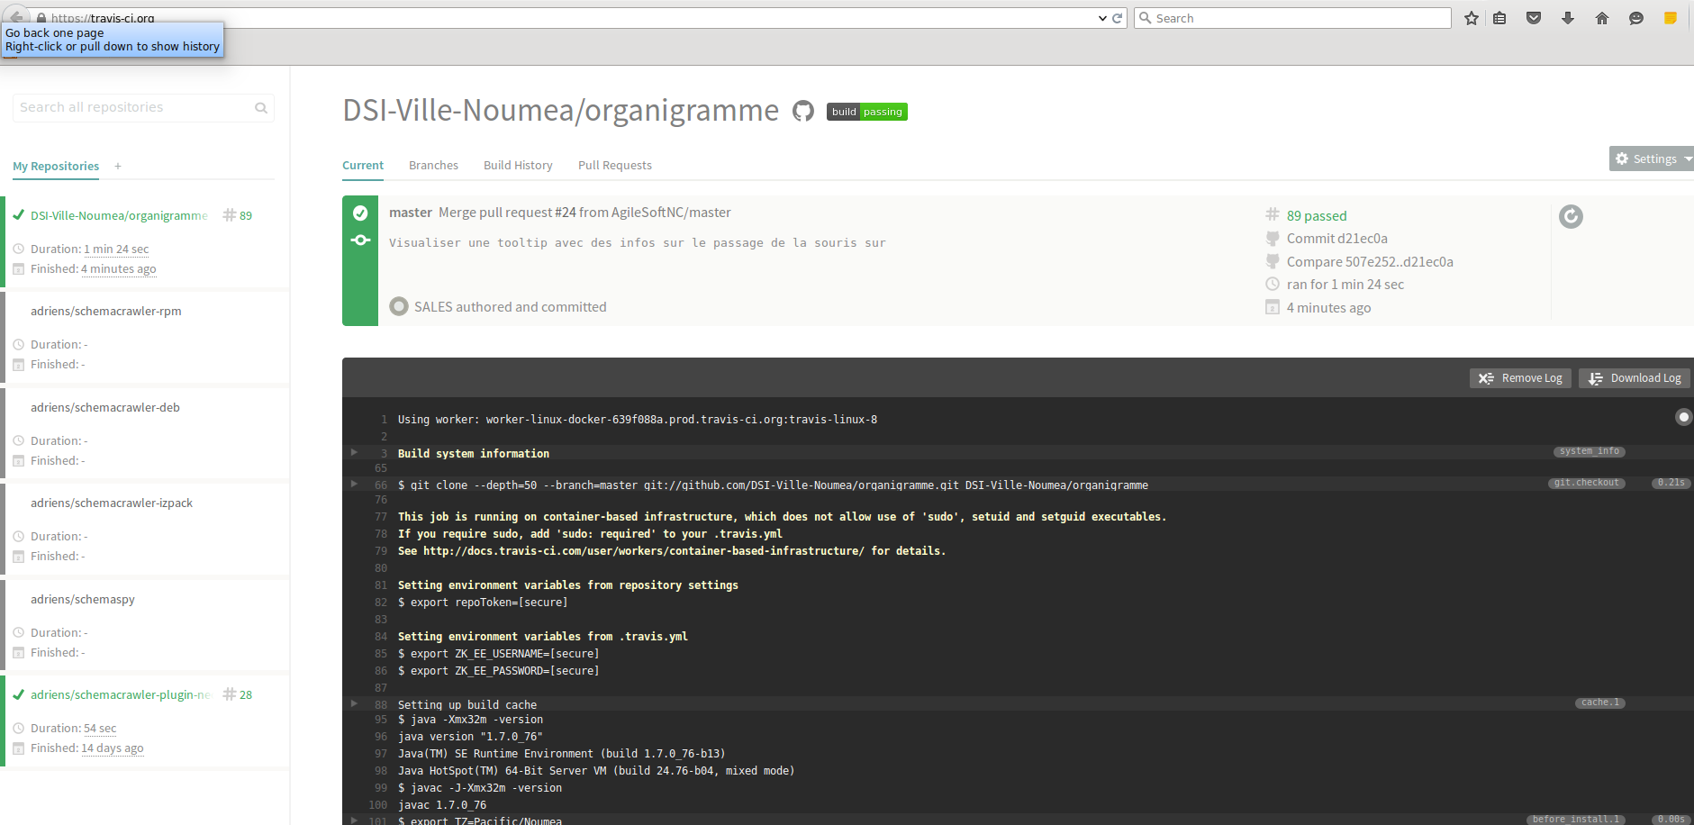
Task: Open the address bar history dropdown arrow
Action: 1102,18
